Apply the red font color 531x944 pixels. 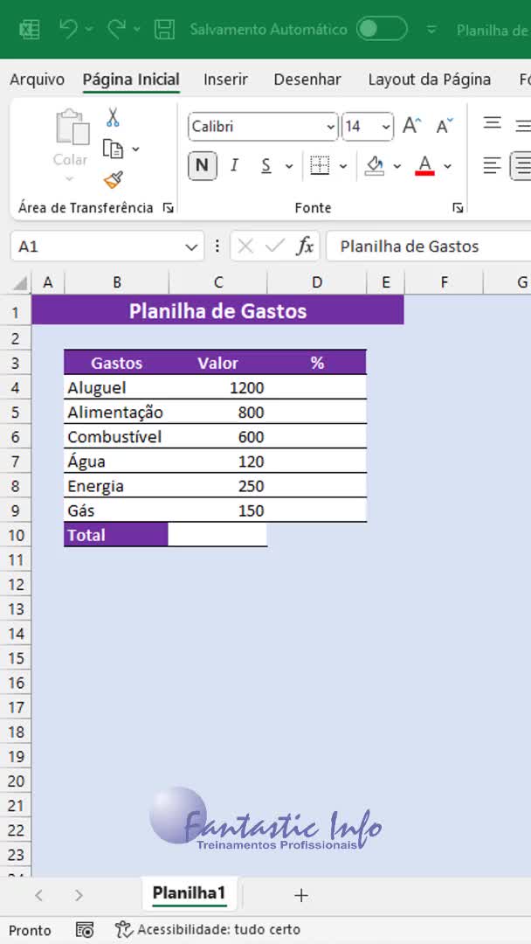425,165
